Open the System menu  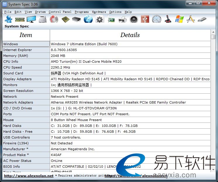tap(40, 12)
